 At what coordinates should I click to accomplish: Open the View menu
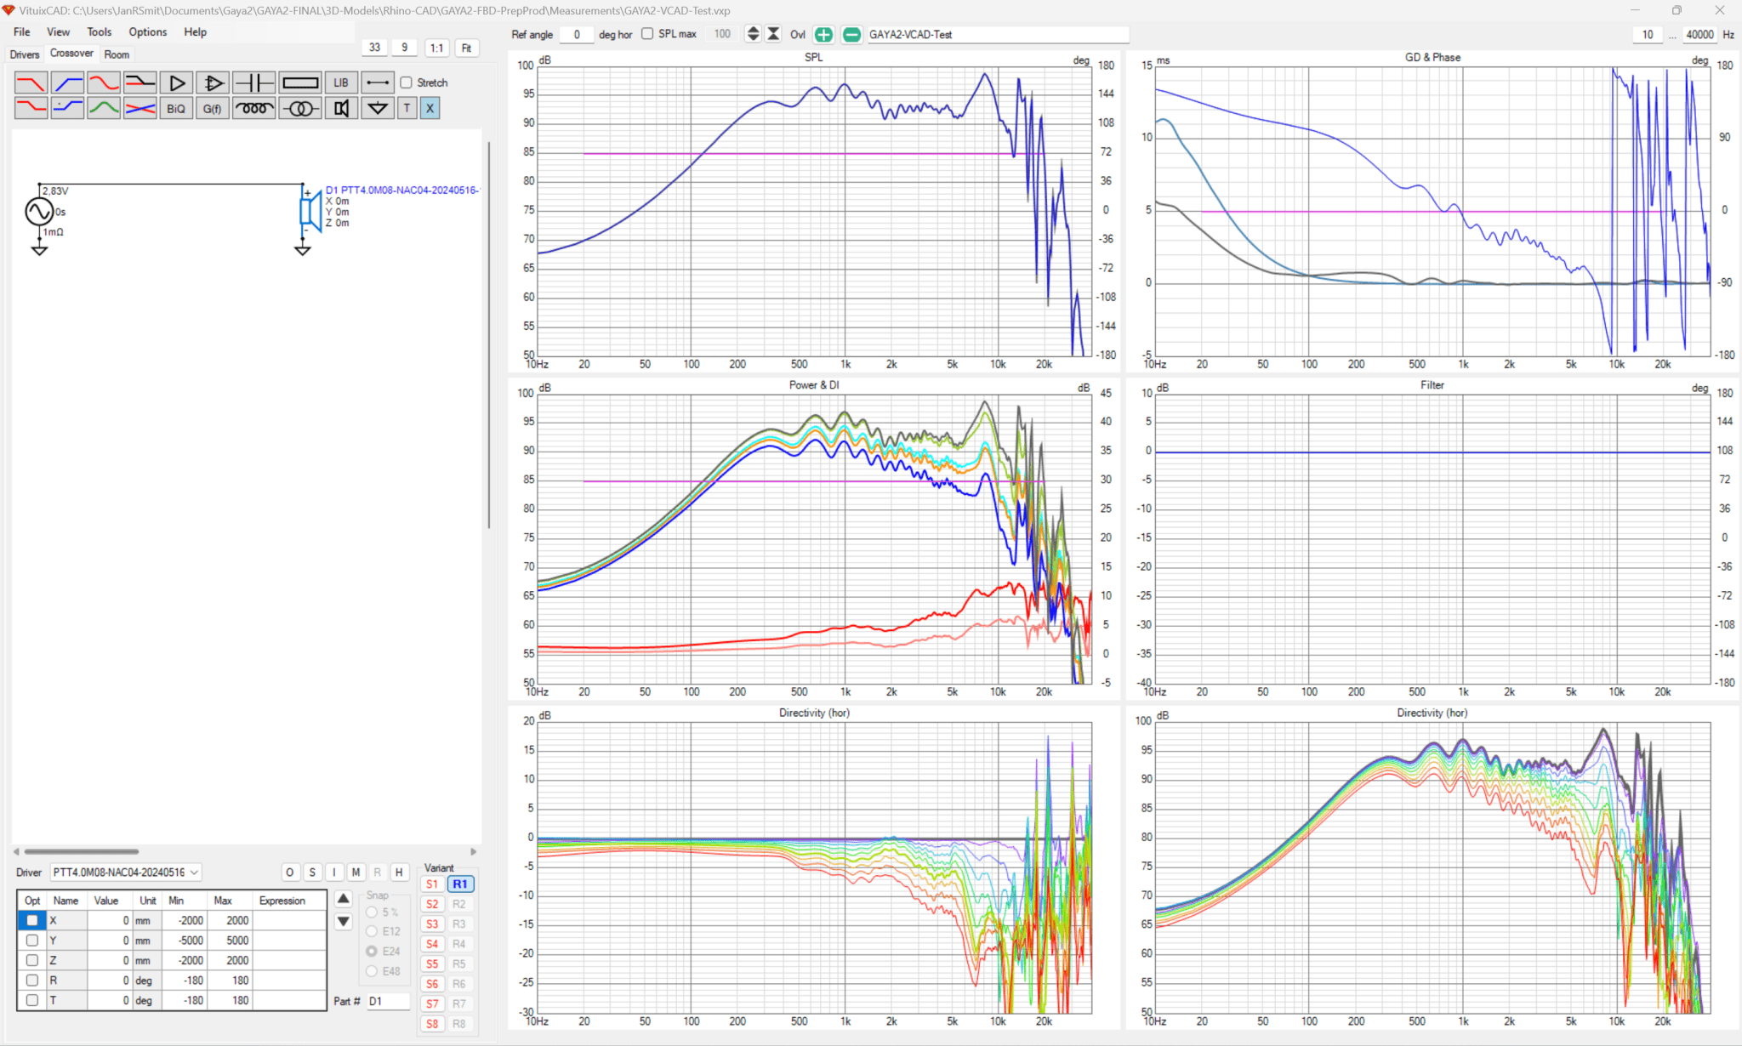pyautogui.click(x=58, y=31)
